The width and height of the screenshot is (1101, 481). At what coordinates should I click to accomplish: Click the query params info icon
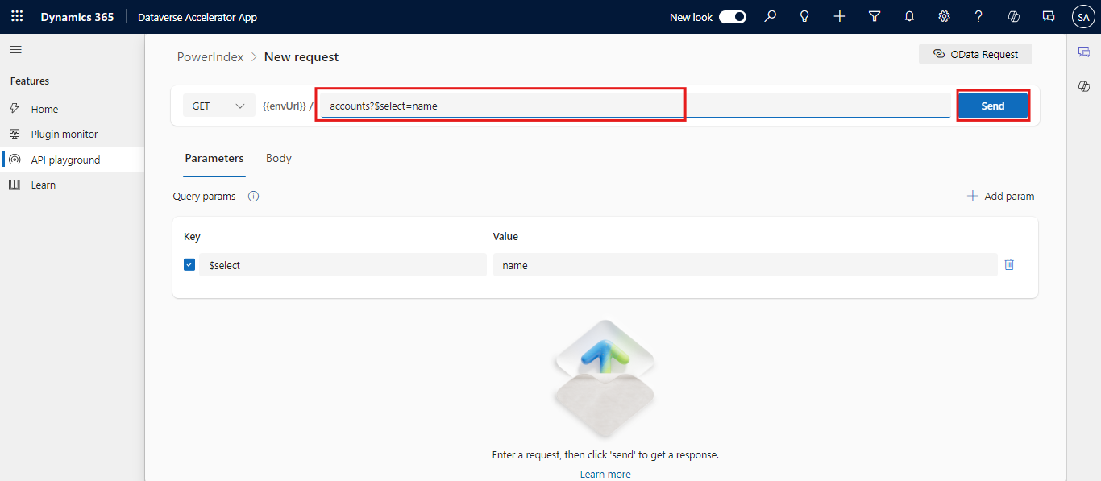point(253,197)
